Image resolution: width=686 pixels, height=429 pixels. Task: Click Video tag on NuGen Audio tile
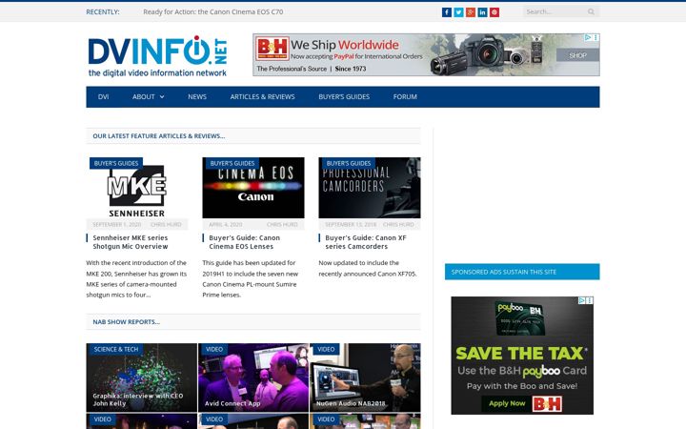pos(327,349)
